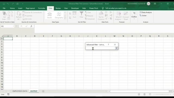This screenshot has height=98, width=174.
Task: Open What-If Analysis dropdown
Action: (119, 16)
